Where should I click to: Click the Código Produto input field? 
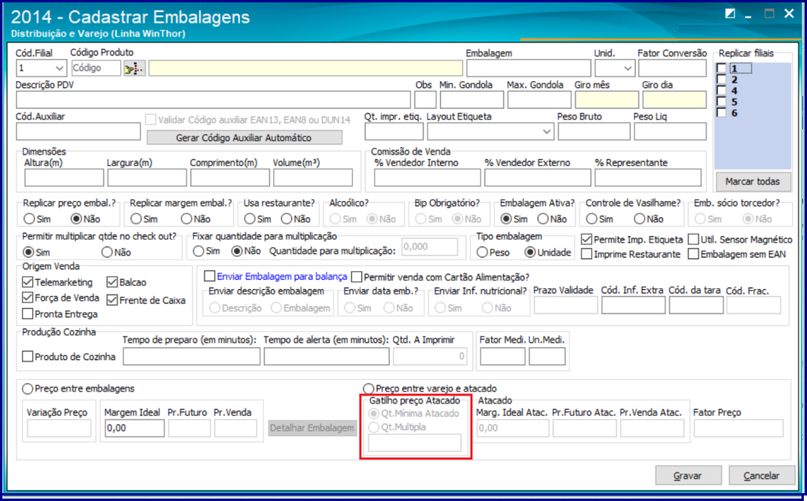pos(96,68)
